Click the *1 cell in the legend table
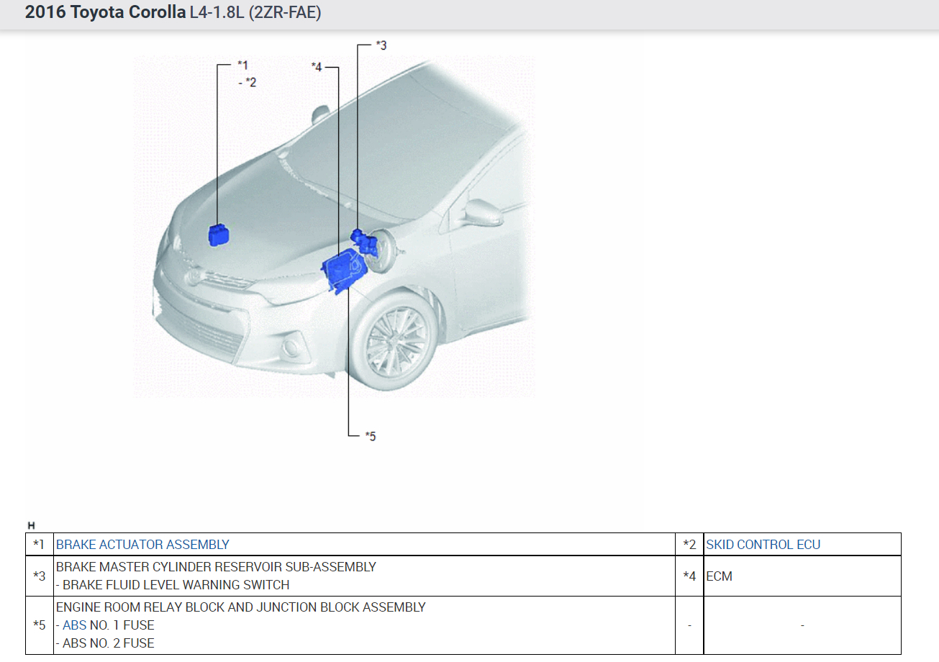Screen dimensions: 939x662 [40, 545]
